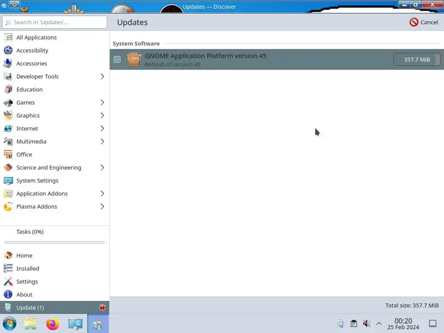Open the Office label
The image size is (444, 333).
[x=24, y=155]
